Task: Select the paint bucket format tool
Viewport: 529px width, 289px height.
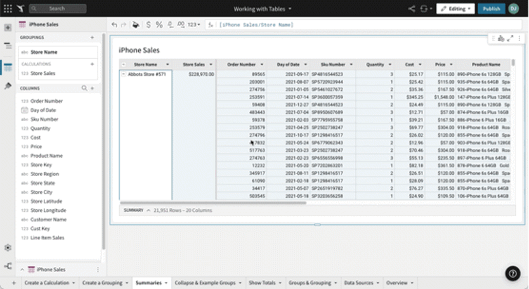Action: click(135, 25)
